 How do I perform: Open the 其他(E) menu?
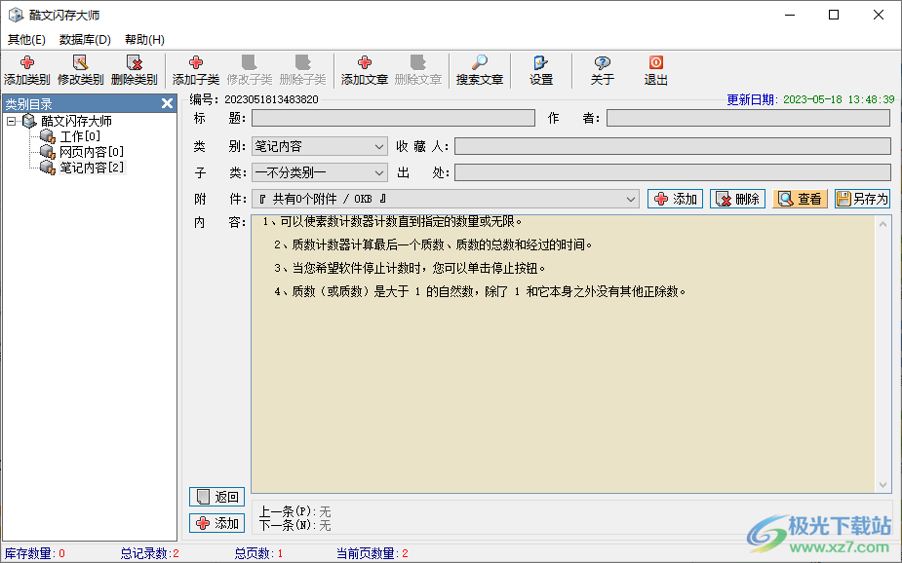26,40
